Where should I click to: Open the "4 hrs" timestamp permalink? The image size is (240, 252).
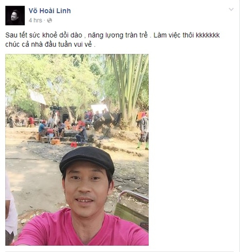pyautogui.click(x=35, y=20)
